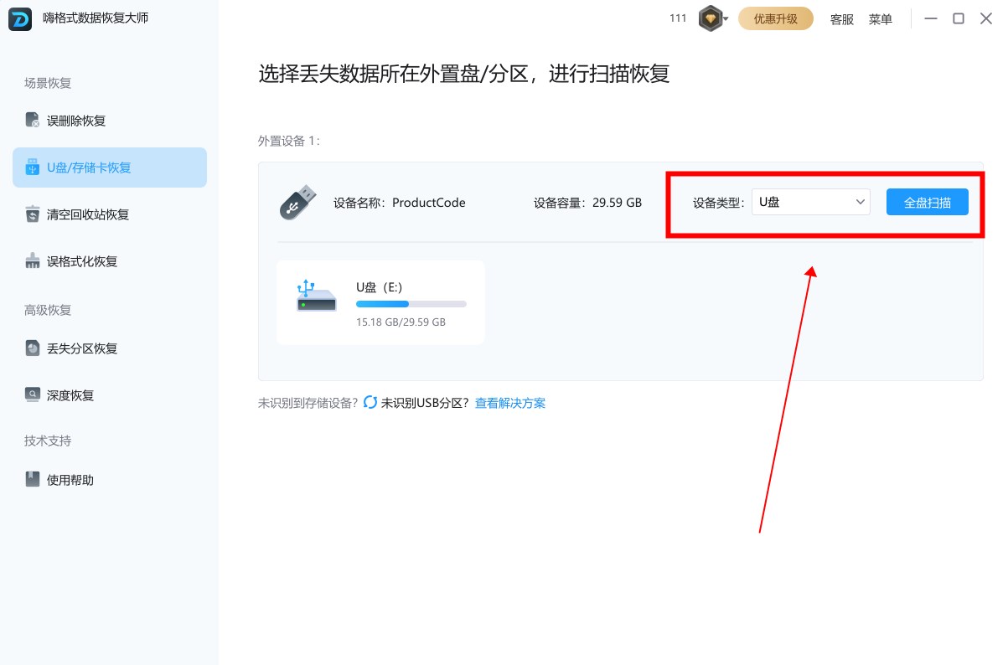Click the app logo icon in the title bar
The width and height of the screenshot is (1008, 665).
pyautogui.click(x=20, y=18)
